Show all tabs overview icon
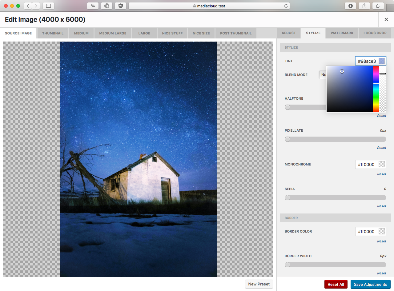 pos(378,6)
